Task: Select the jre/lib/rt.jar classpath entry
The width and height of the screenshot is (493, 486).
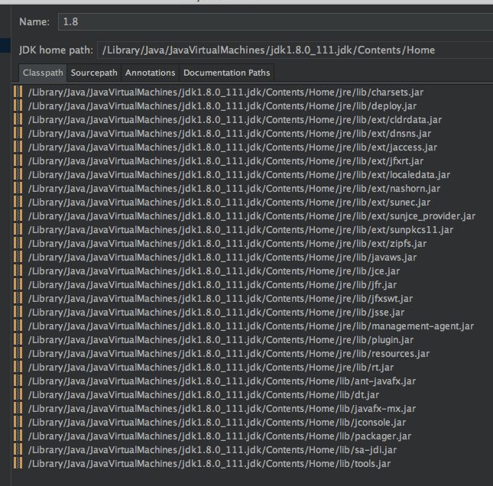Action: [x=211, y=368]
